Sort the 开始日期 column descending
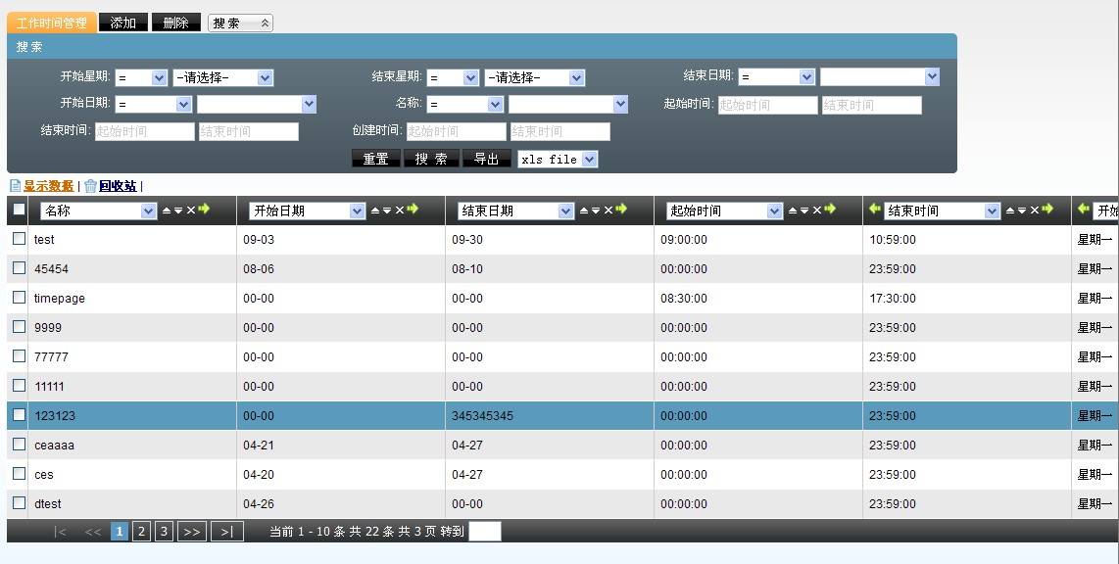This screenshot has height=564, width=1119. pyautogui.click(x=387, y=211)
